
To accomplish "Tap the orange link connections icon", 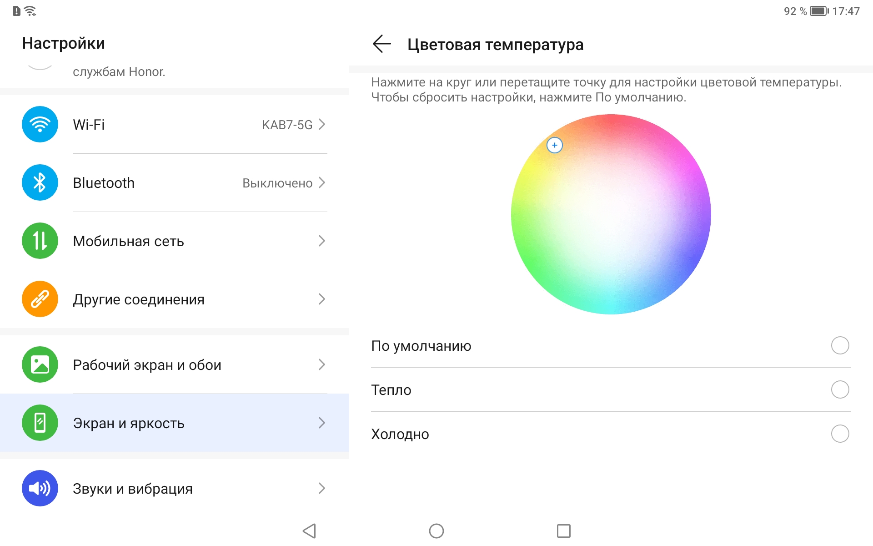I will [40, 299].
